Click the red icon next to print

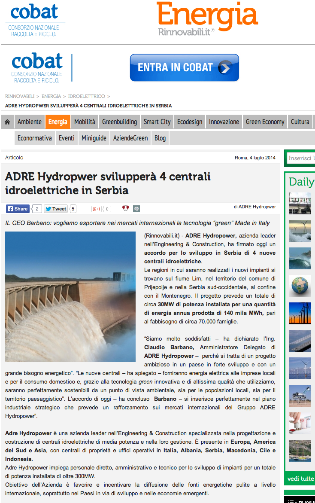coord(126,208)
